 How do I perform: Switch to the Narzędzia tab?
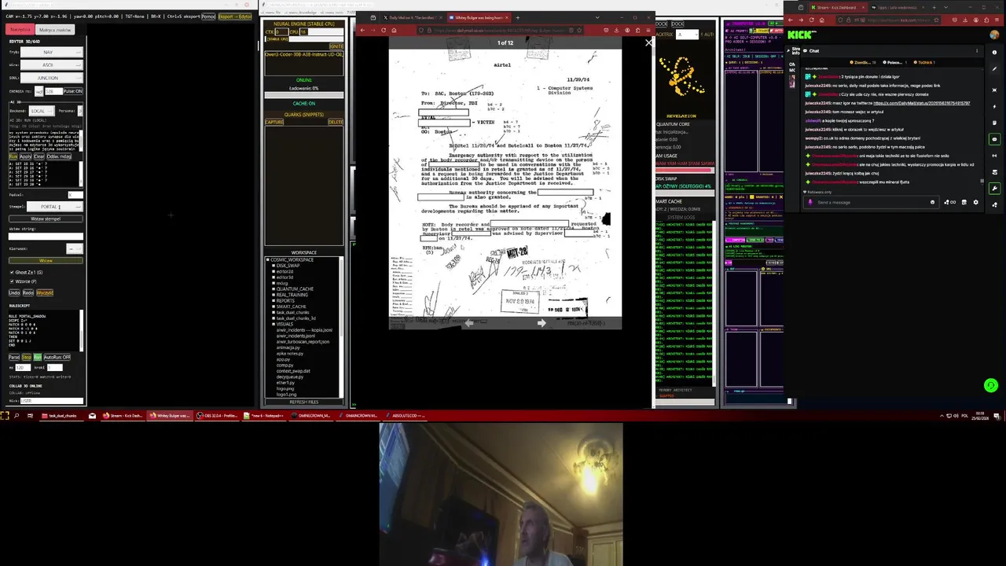coord(20,29)
